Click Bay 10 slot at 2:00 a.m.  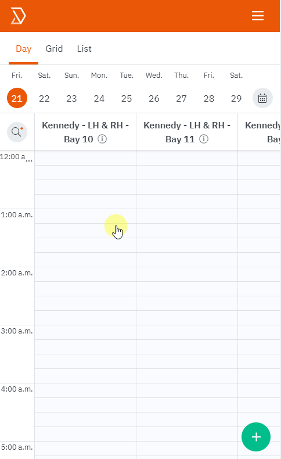(x=85, y=274)
